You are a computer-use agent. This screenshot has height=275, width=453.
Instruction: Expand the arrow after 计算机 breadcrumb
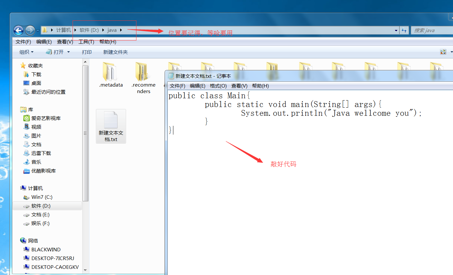(75, 30)
